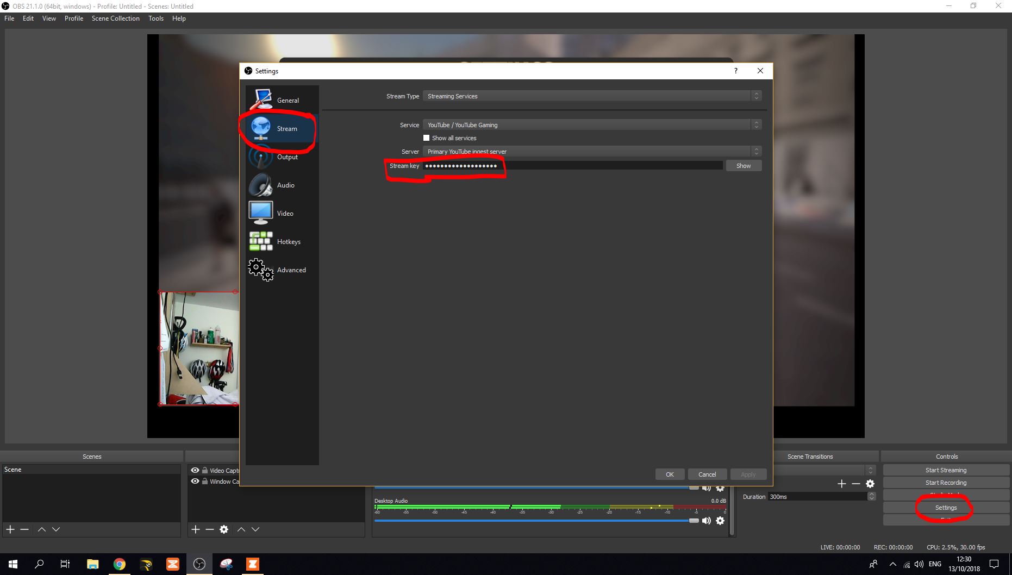Click the Start Streaming button

pyautogui.click(x=946, y=470)
